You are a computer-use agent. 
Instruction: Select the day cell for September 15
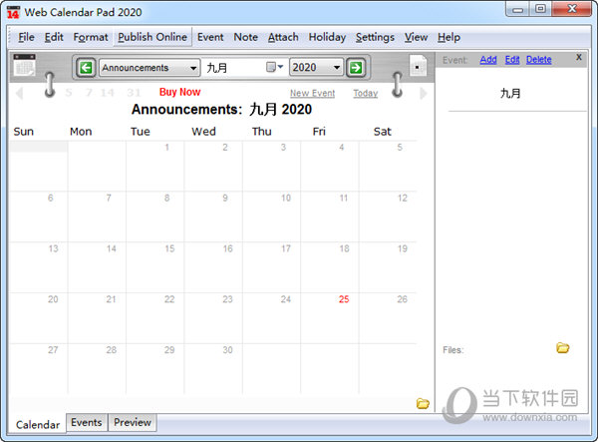(x=154, y=267)
